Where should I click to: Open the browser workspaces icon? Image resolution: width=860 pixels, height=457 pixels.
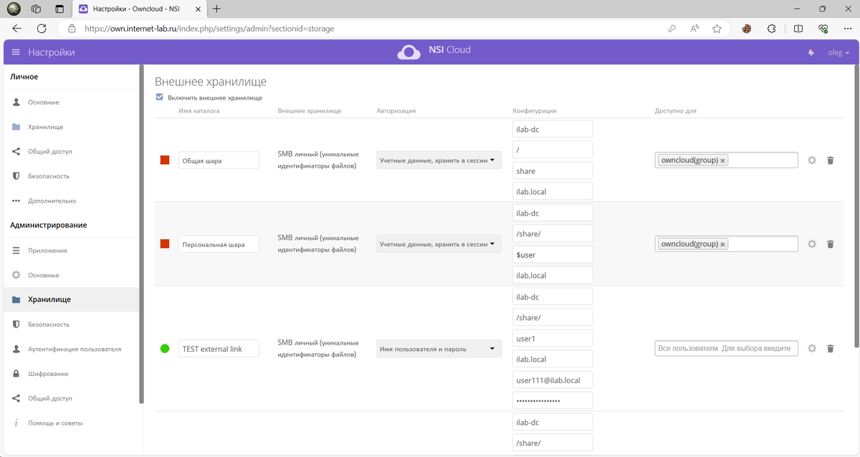click(x=37, y=9)
